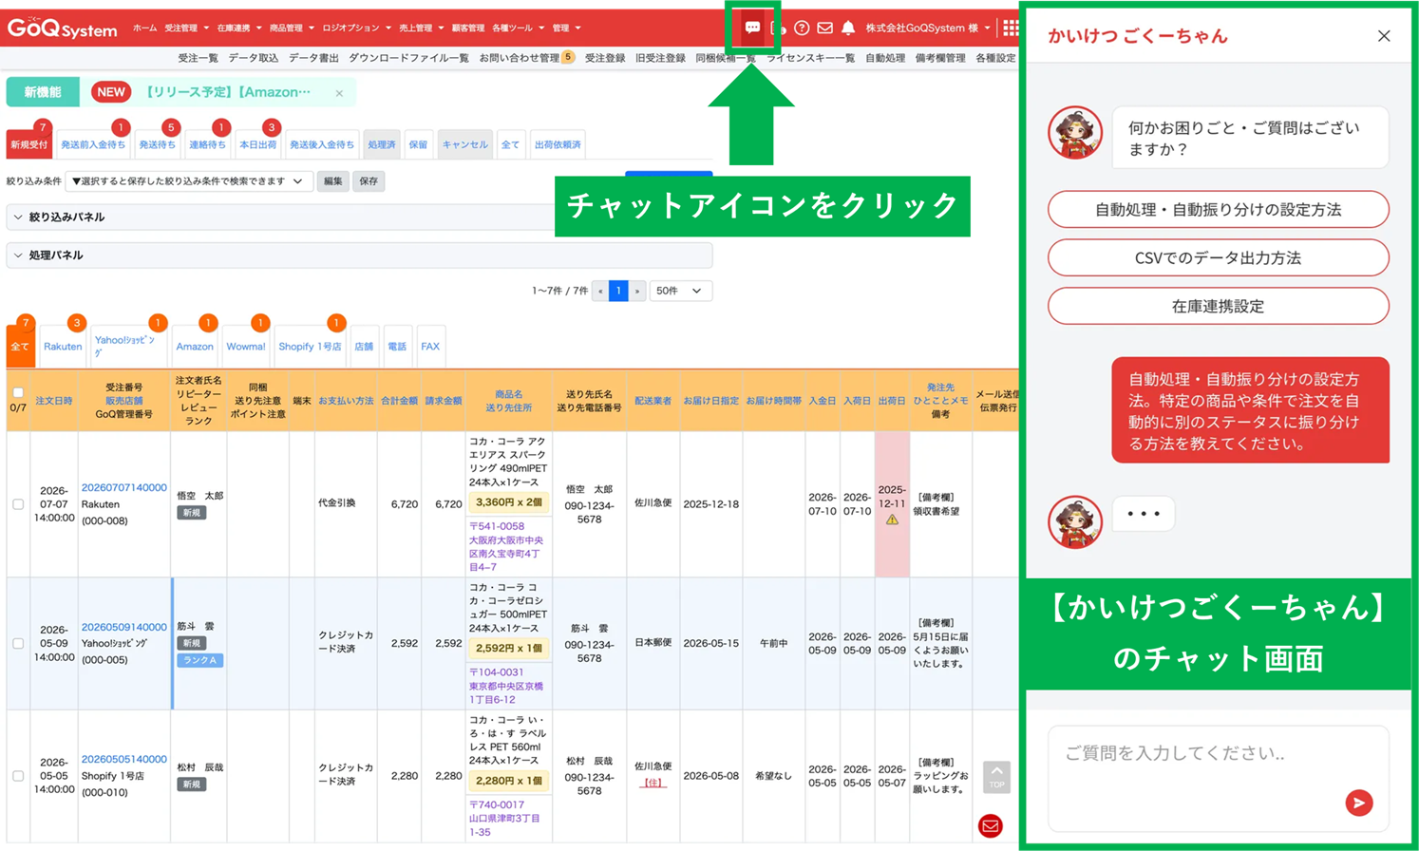Switch to the Amazon store tab
Viewport: 1419px width, 851px height.
(194, 347)
